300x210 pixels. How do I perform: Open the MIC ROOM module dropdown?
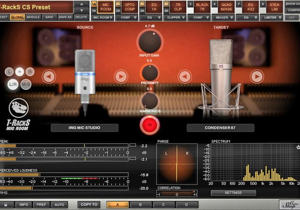point(102,17)
